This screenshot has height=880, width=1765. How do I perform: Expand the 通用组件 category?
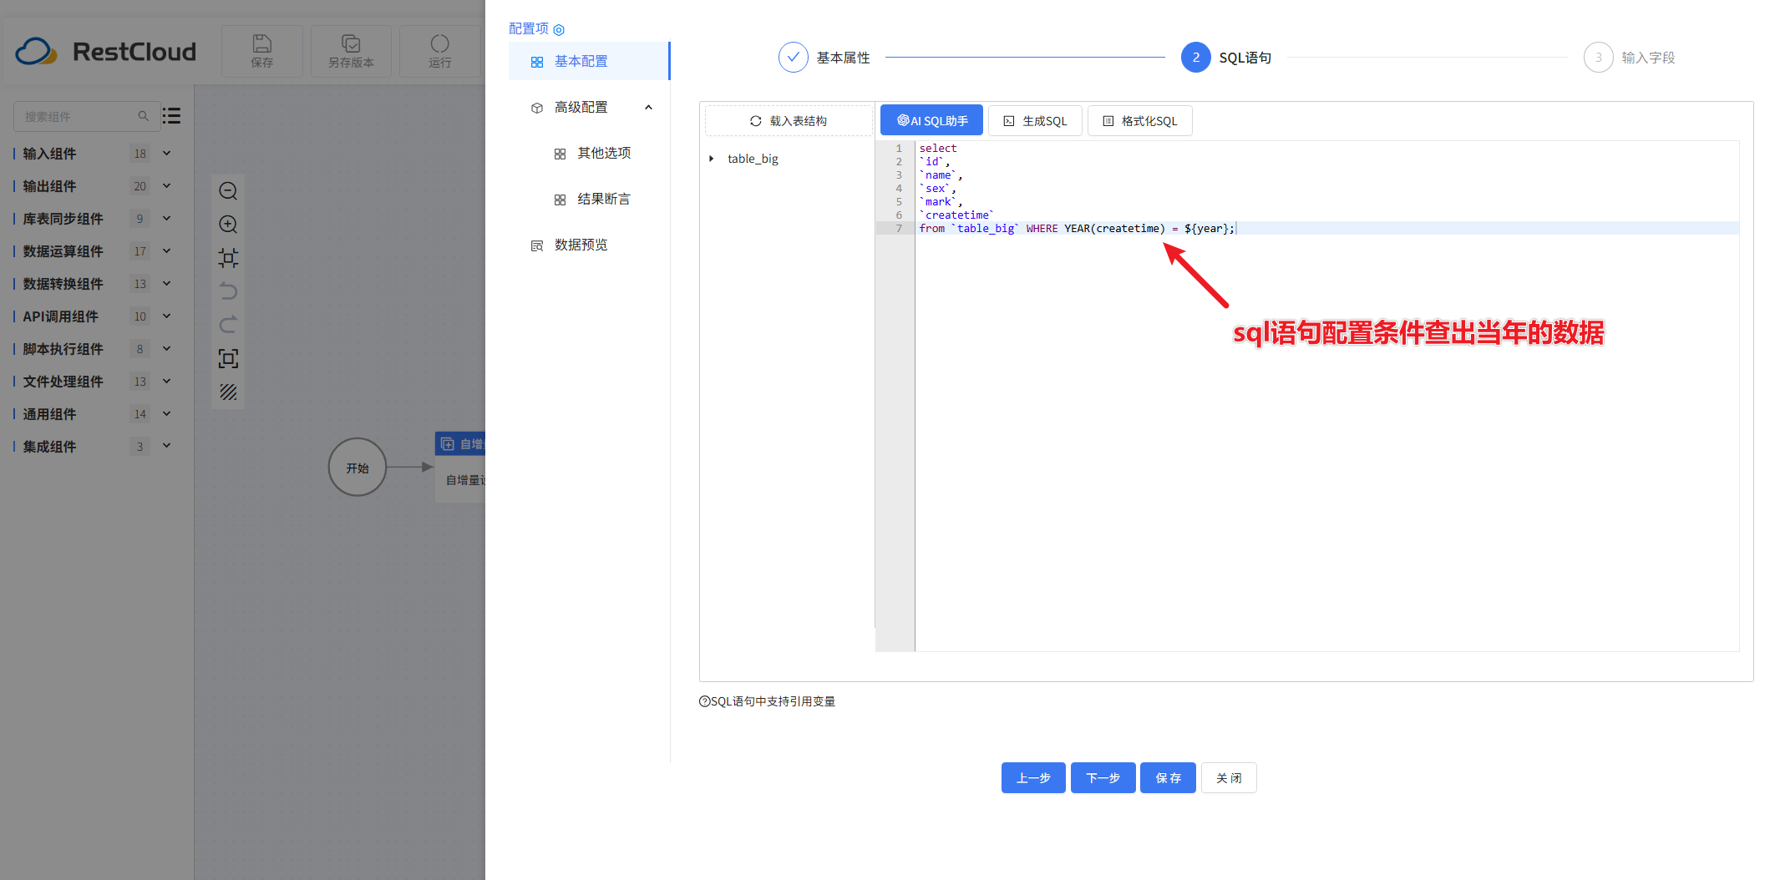(167, 414)
